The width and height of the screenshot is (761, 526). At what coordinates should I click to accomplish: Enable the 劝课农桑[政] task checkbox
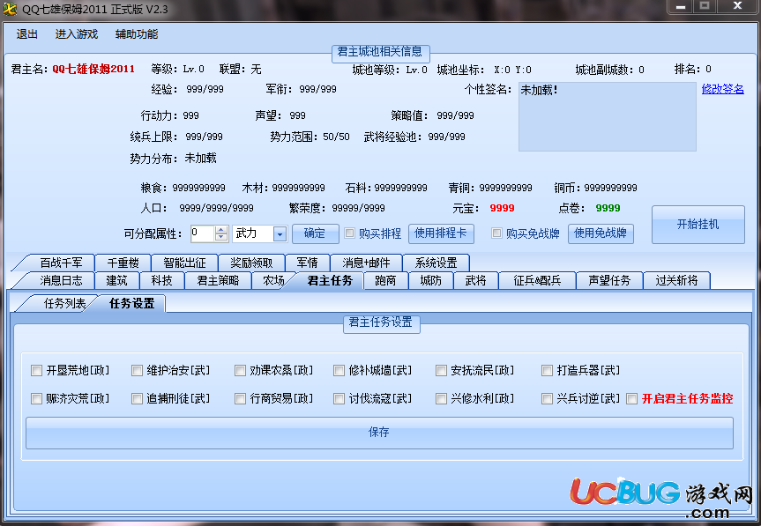pos(240,370)
